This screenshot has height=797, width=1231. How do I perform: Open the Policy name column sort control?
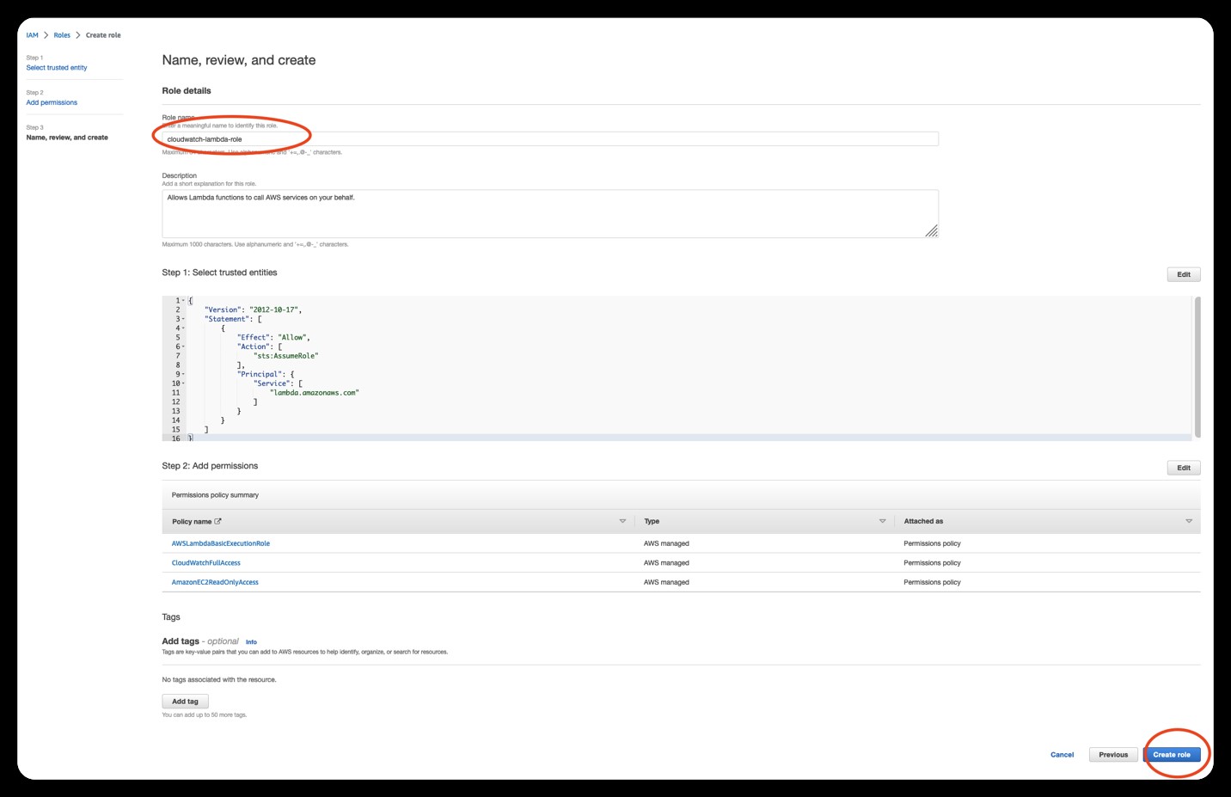622,520
